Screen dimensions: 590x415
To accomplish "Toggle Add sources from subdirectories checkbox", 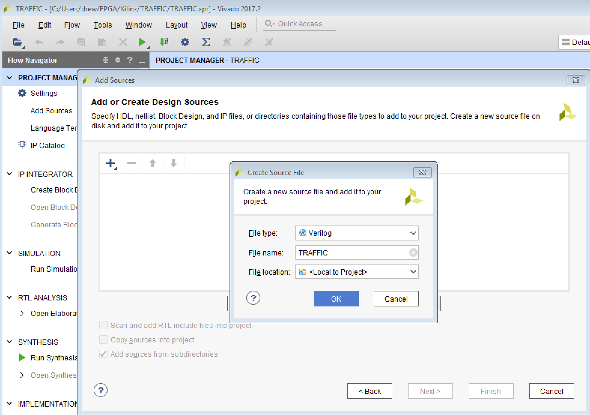I will point(103,354).
